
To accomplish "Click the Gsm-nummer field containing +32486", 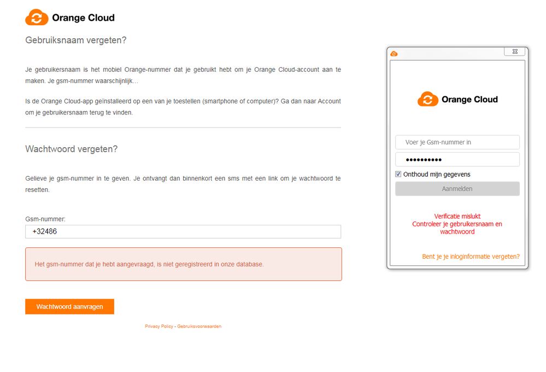I will click(183, 231).
